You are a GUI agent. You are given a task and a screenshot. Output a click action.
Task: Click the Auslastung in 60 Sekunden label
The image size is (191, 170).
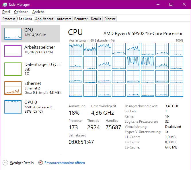[x=92, y=40]
